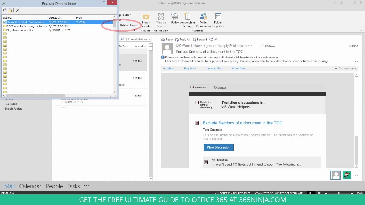Click Recover Selected Items envelope icon
Screen dimensions: 365x205
click(x=10, y=10)
